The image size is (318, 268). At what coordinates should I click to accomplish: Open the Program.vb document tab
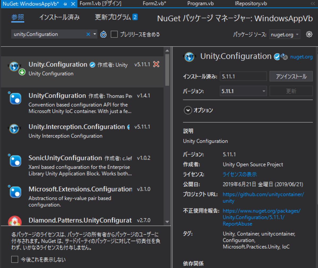pyautogui.click(x=201, y=4)
